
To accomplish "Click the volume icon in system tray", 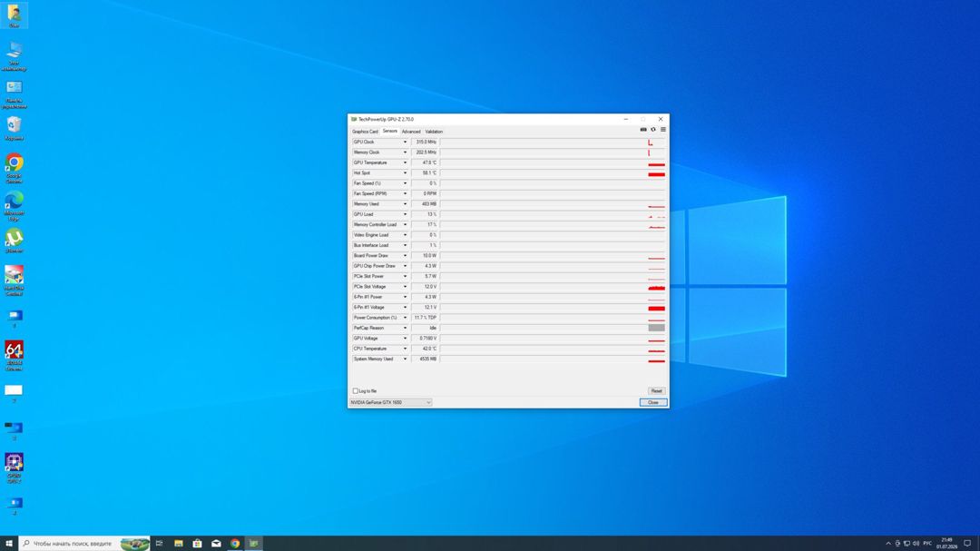I will coord(916,544).
